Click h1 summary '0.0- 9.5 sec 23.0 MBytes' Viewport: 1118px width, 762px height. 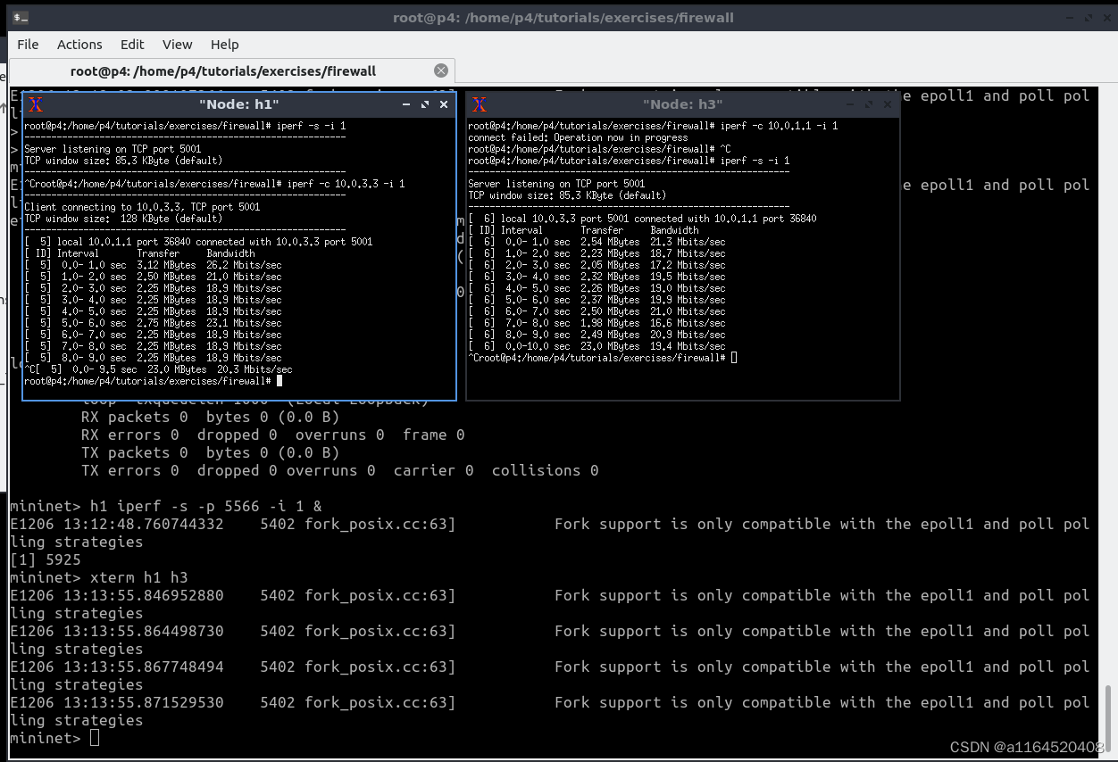click(x=158, y=369)
